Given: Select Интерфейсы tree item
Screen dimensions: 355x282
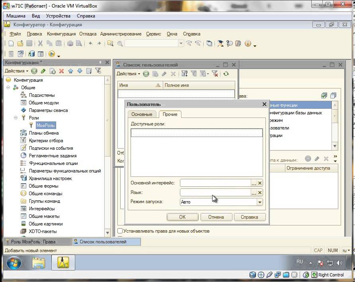Looking at the screenshot, I should tap(42, 209).
